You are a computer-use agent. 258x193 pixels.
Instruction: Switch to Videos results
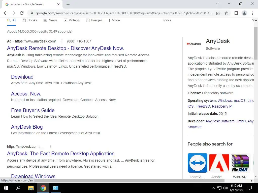(x=72, y=20)
